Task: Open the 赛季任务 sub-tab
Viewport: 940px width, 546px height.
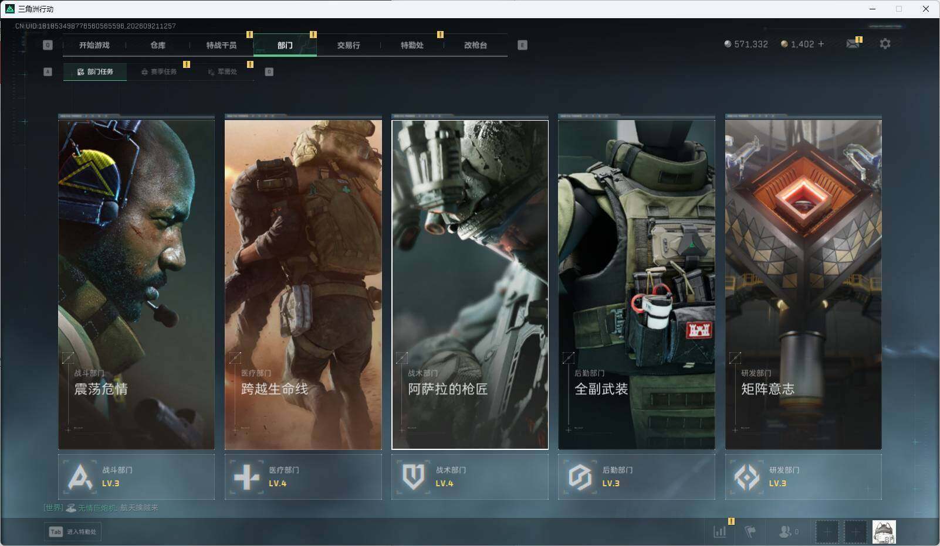Action: click(x=159, y=71)
